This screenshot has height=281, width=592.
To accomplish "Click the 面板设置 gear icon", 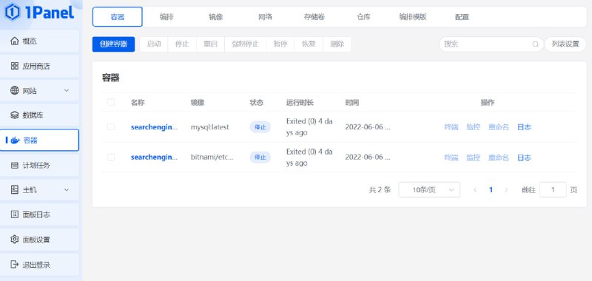I will point(14,240).
